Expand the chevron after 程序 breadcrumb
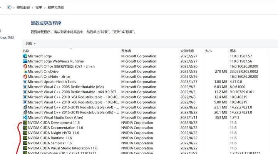This screenshot has width=278, height=154. click(45, 8)
